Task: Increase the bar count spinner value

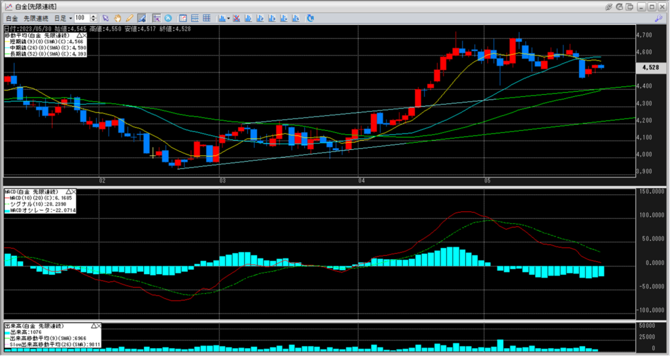Action: (x=95, y=16)
